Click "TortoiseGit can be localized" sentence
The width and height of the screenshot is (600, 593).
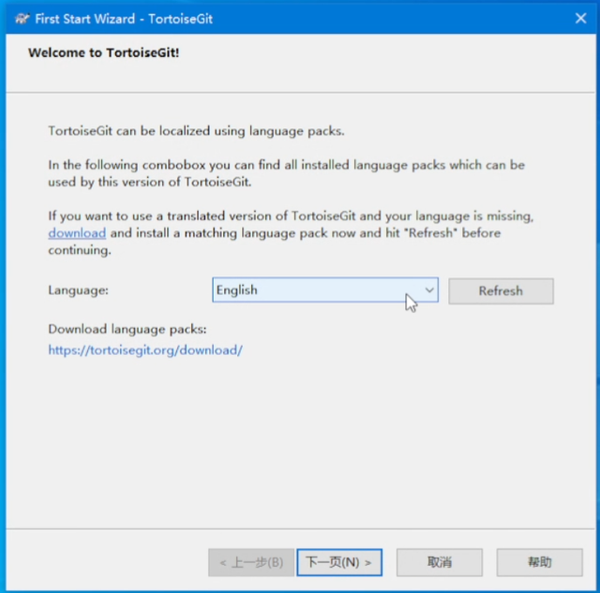coord(196,131)
